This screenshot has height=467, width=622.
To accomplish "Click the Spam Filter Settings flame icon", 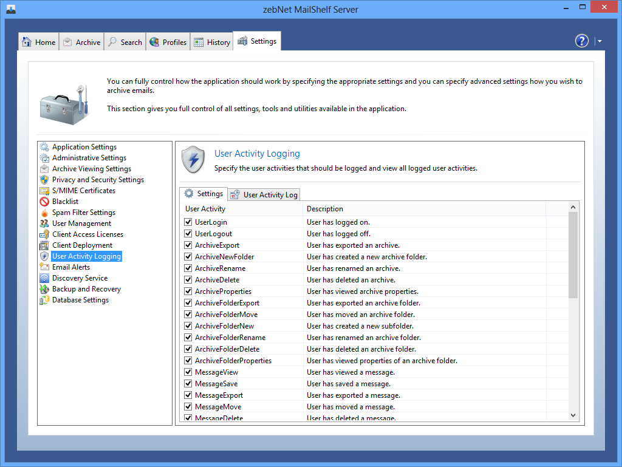I will coord(44,213).
